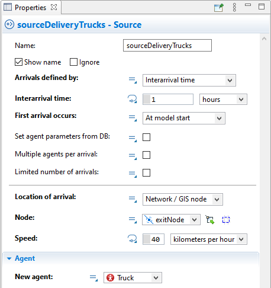Collapse the Agent section

9,258
